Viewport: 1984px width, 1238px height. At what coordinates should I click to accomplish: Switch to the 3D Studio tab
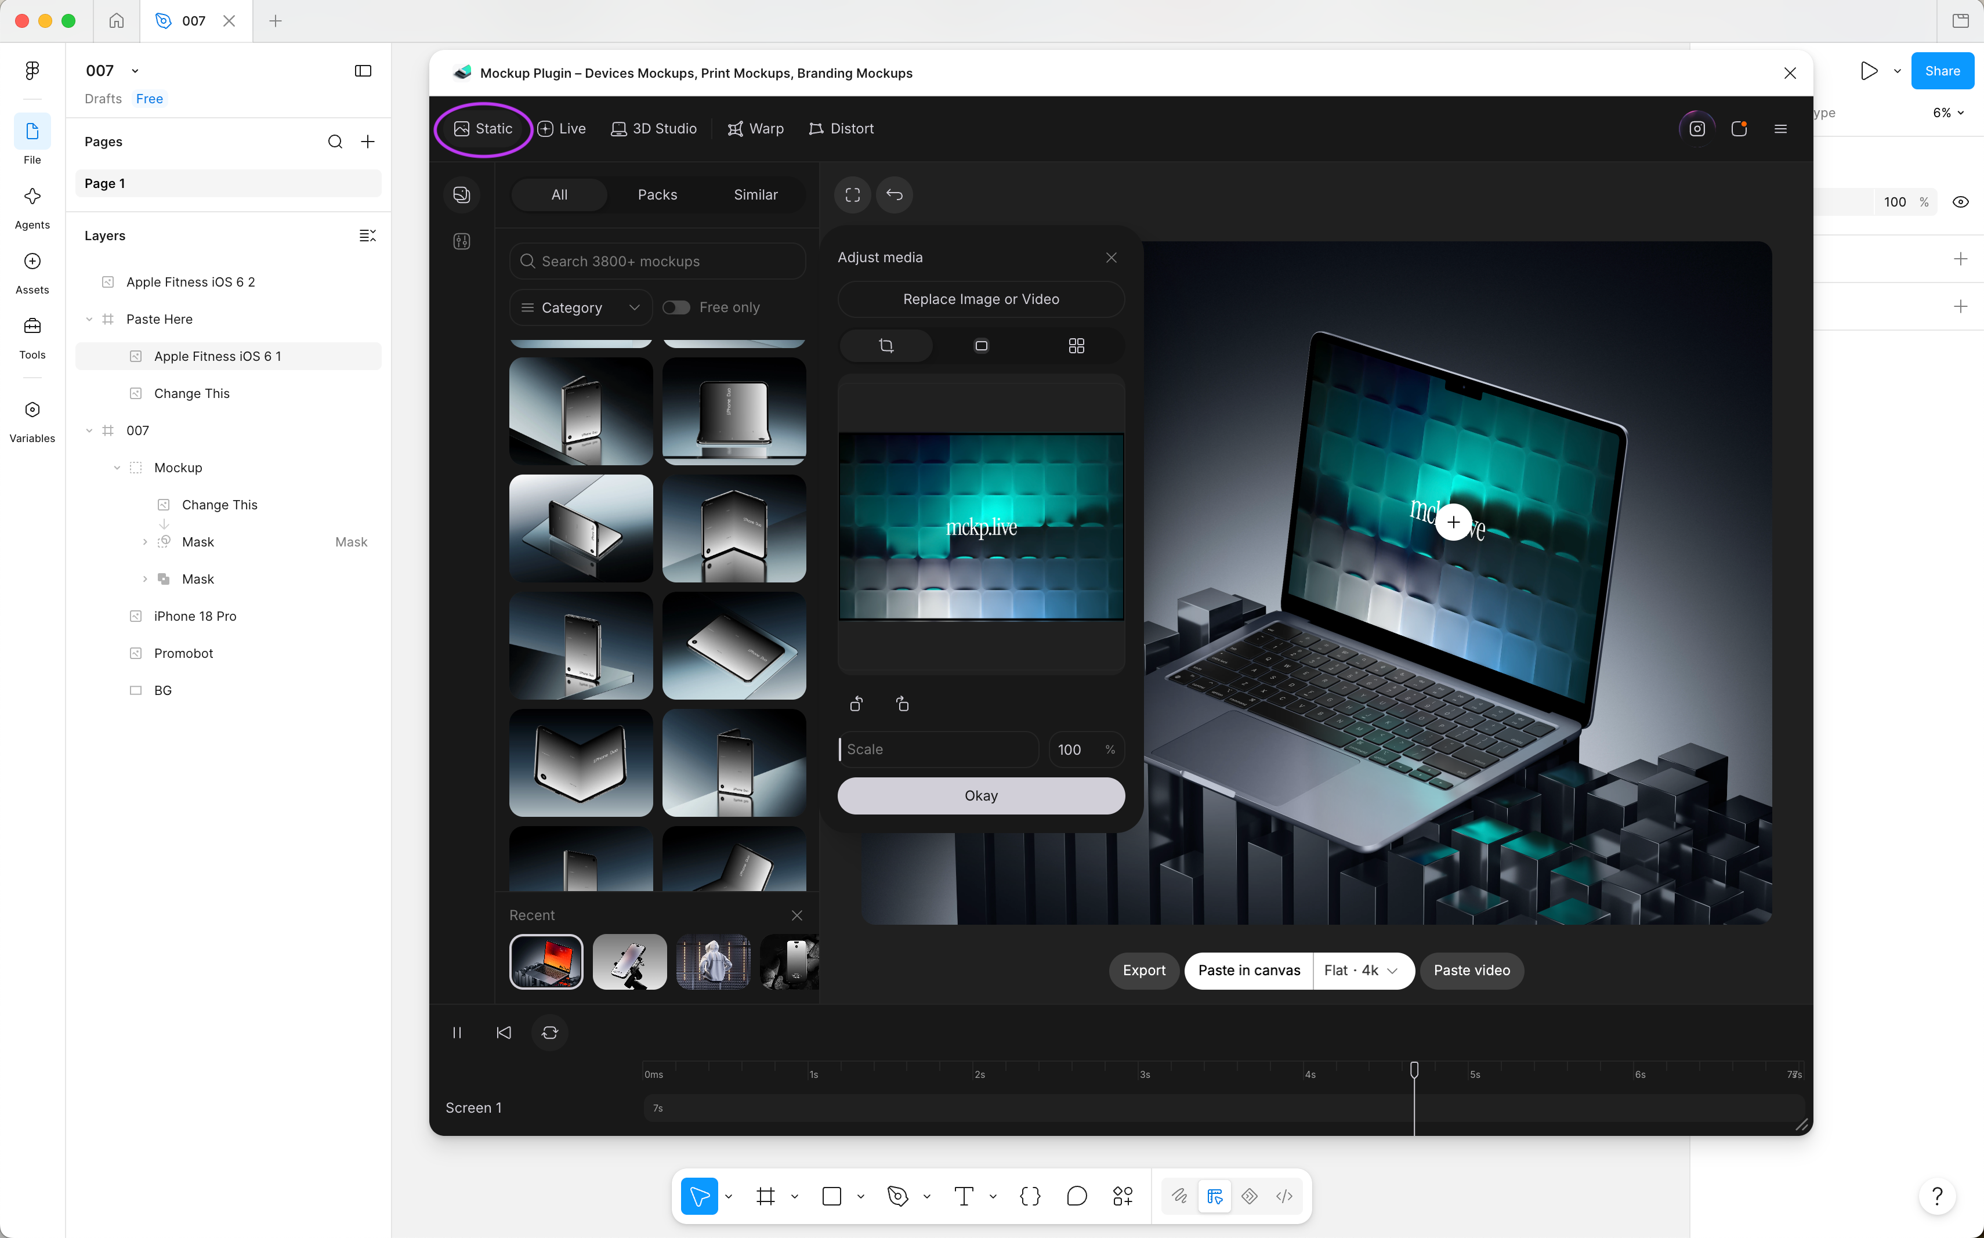tap(654, 129)
